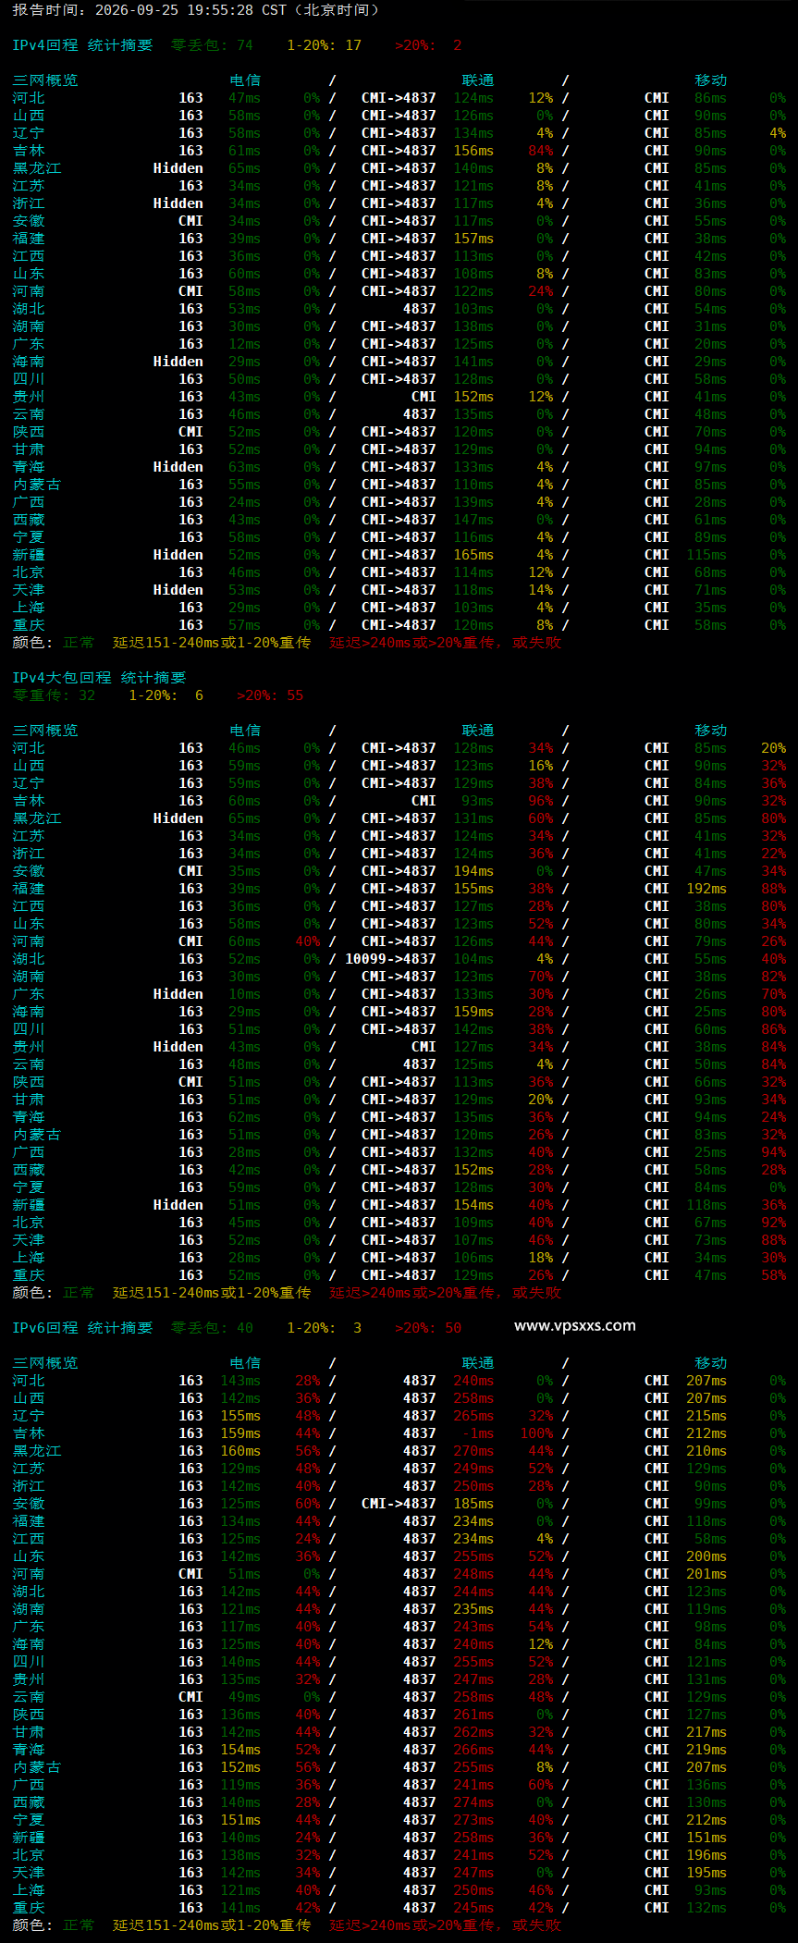Viewport: 798px width, 1943px height.
Task: Click "10099->4837" route in large-packet 湖北 row
Action: click(x=390, y=959)
